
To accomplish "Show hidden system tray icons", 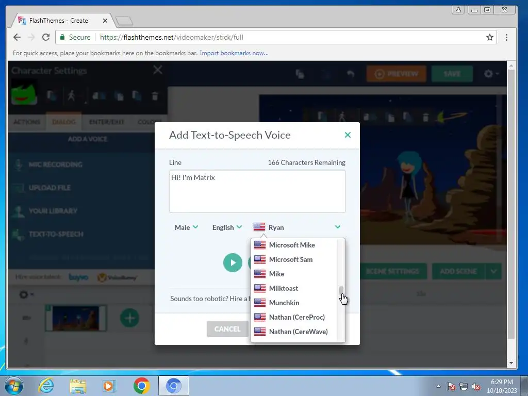I will tap(438, 386).
